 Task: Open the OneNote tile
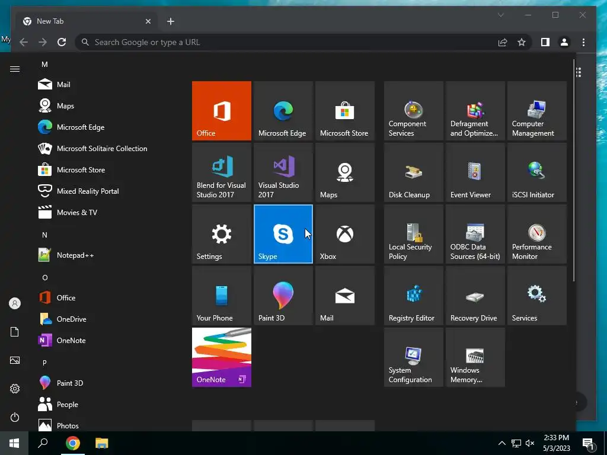coord(222,357)
